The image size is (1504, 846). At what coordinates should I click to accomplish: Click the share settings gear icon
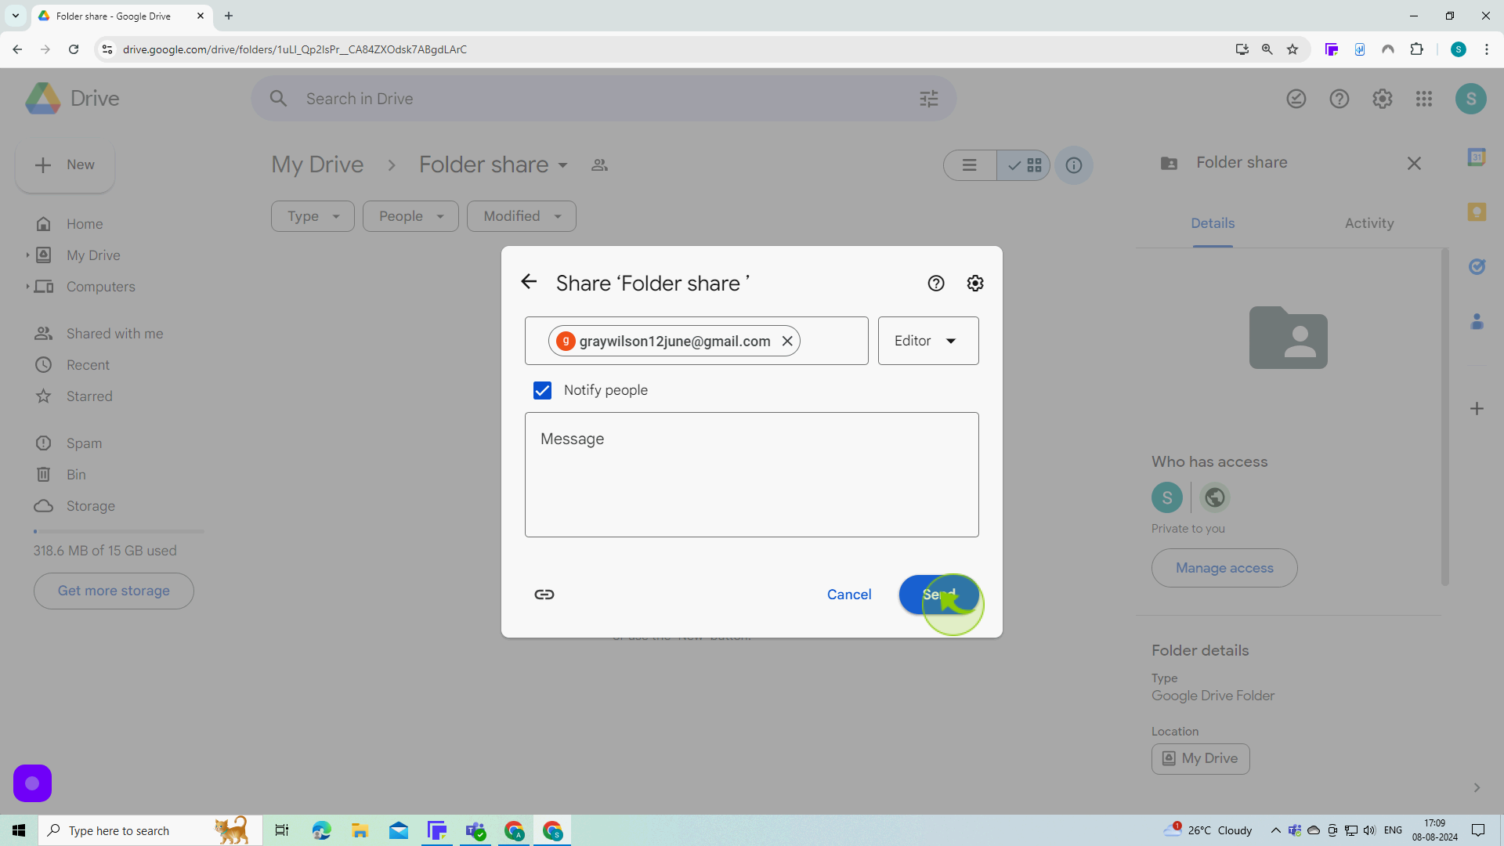pyautogui.click(x=974, y=283)
